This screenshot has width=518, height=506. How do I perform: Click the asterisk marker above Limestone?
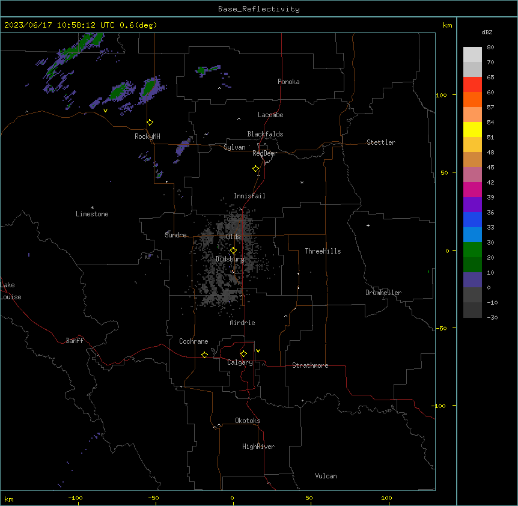coord(92,208)
